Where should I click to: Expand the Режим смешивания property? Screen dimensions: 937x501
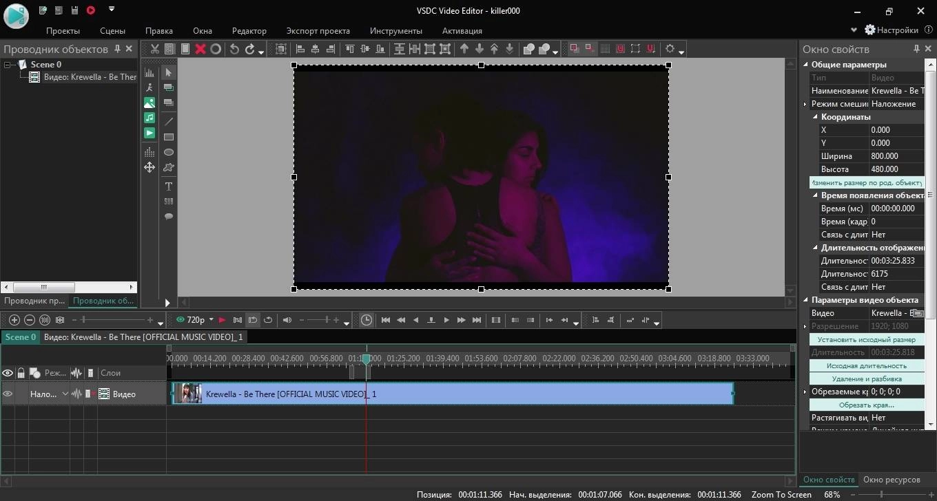(x=805, y=104)
